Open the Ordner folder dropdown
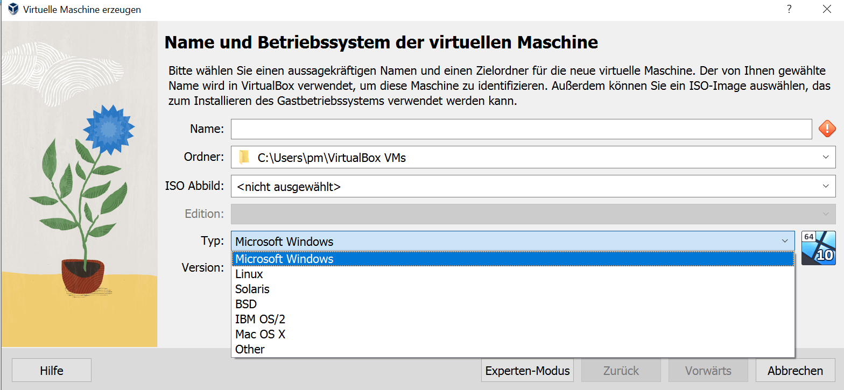The image size is (844, 390). (826, 157)
